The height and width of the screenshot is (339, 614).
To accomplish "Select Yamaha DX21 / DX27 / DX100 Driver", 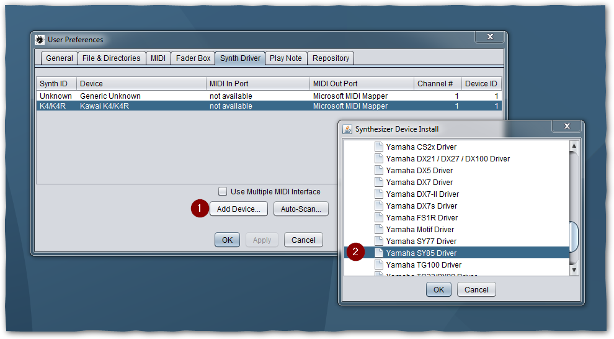I will 448,159.
